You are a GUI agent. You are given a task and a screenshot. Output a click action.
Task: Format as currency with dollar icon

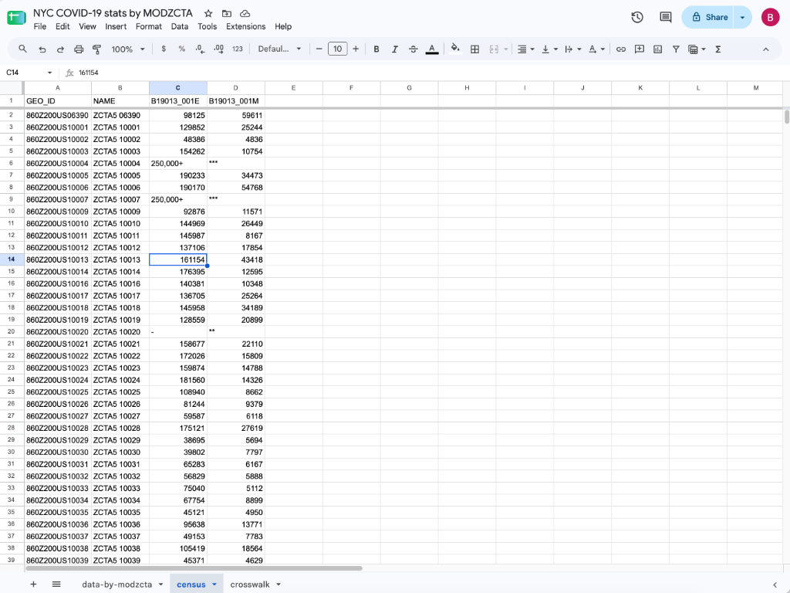[164, 49]
